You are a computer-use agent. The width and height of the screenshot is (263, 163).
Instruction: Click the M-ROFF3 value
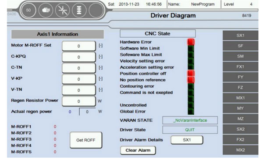tap(55, 139)
